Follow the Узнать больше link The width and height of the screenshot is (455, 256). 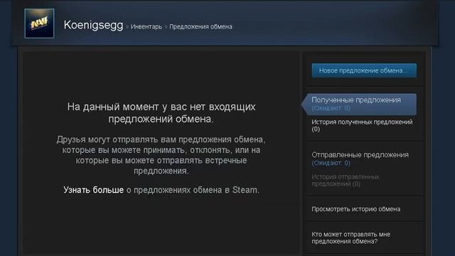coord(93,190)
